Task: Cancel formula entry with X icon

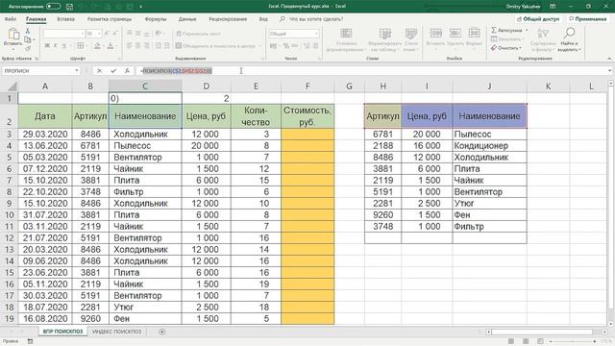Action: [99, 70]
